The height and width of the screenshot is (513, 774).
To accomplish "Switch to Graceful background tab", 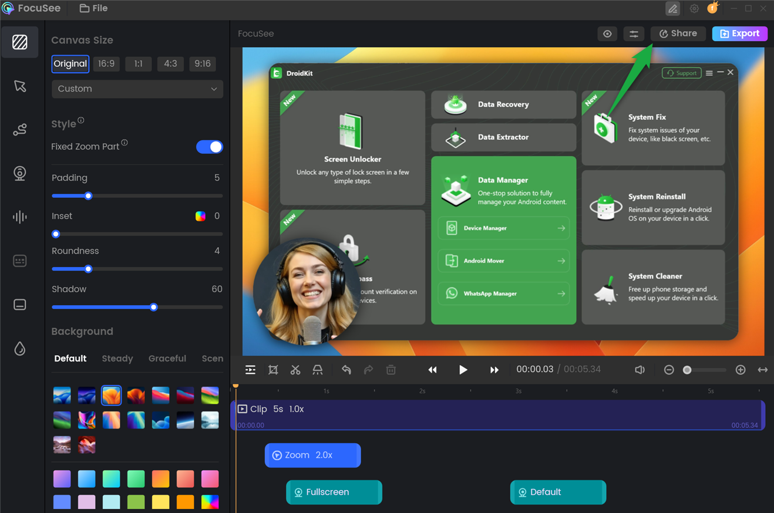I will click(x=167, y=359).
